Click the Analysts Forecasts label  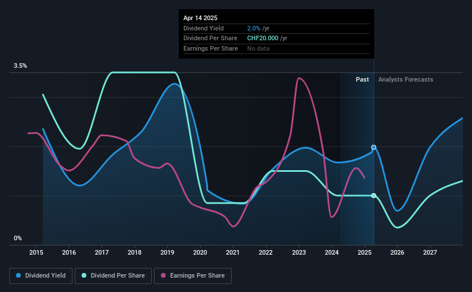[x=405, y=79]
